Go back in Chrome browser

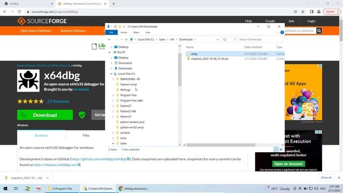coord(5,12)
